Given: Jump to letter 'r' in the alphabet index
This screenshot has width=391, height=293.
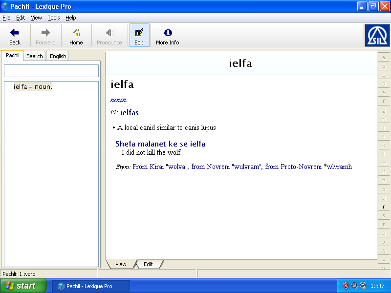Looking at the screenshot, I should [x=384, y=207].
